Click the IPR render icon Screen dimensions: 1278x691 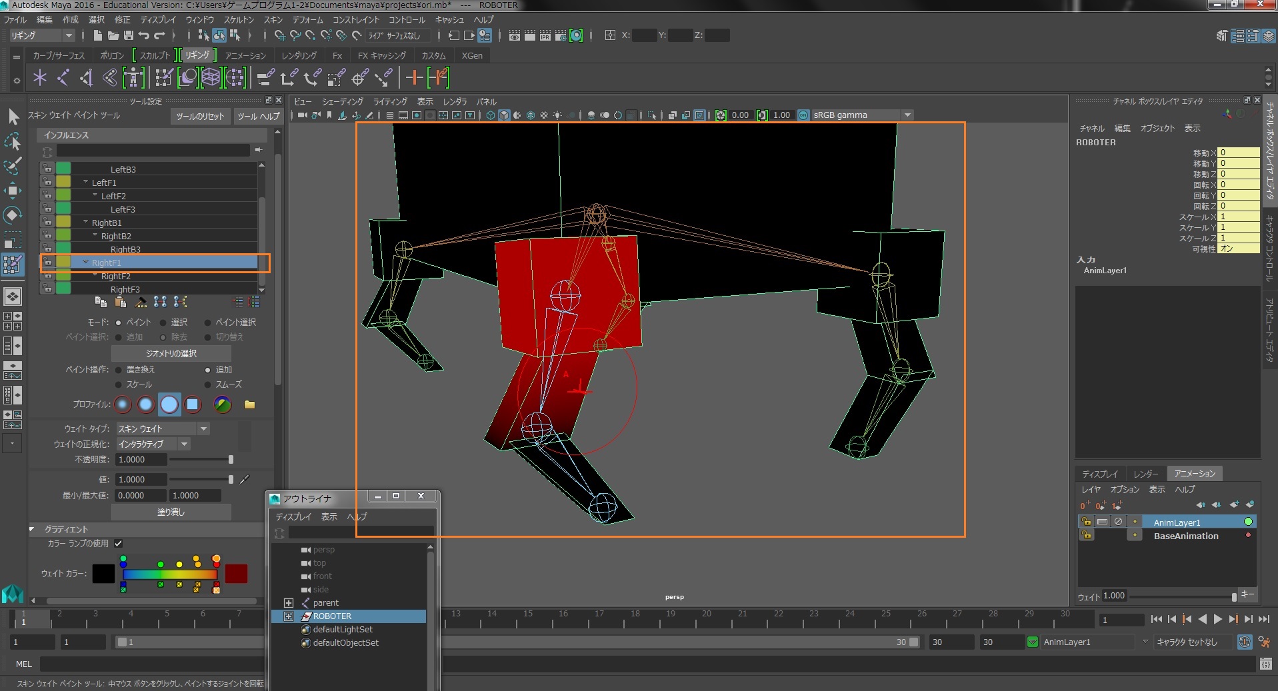[545, 35]
